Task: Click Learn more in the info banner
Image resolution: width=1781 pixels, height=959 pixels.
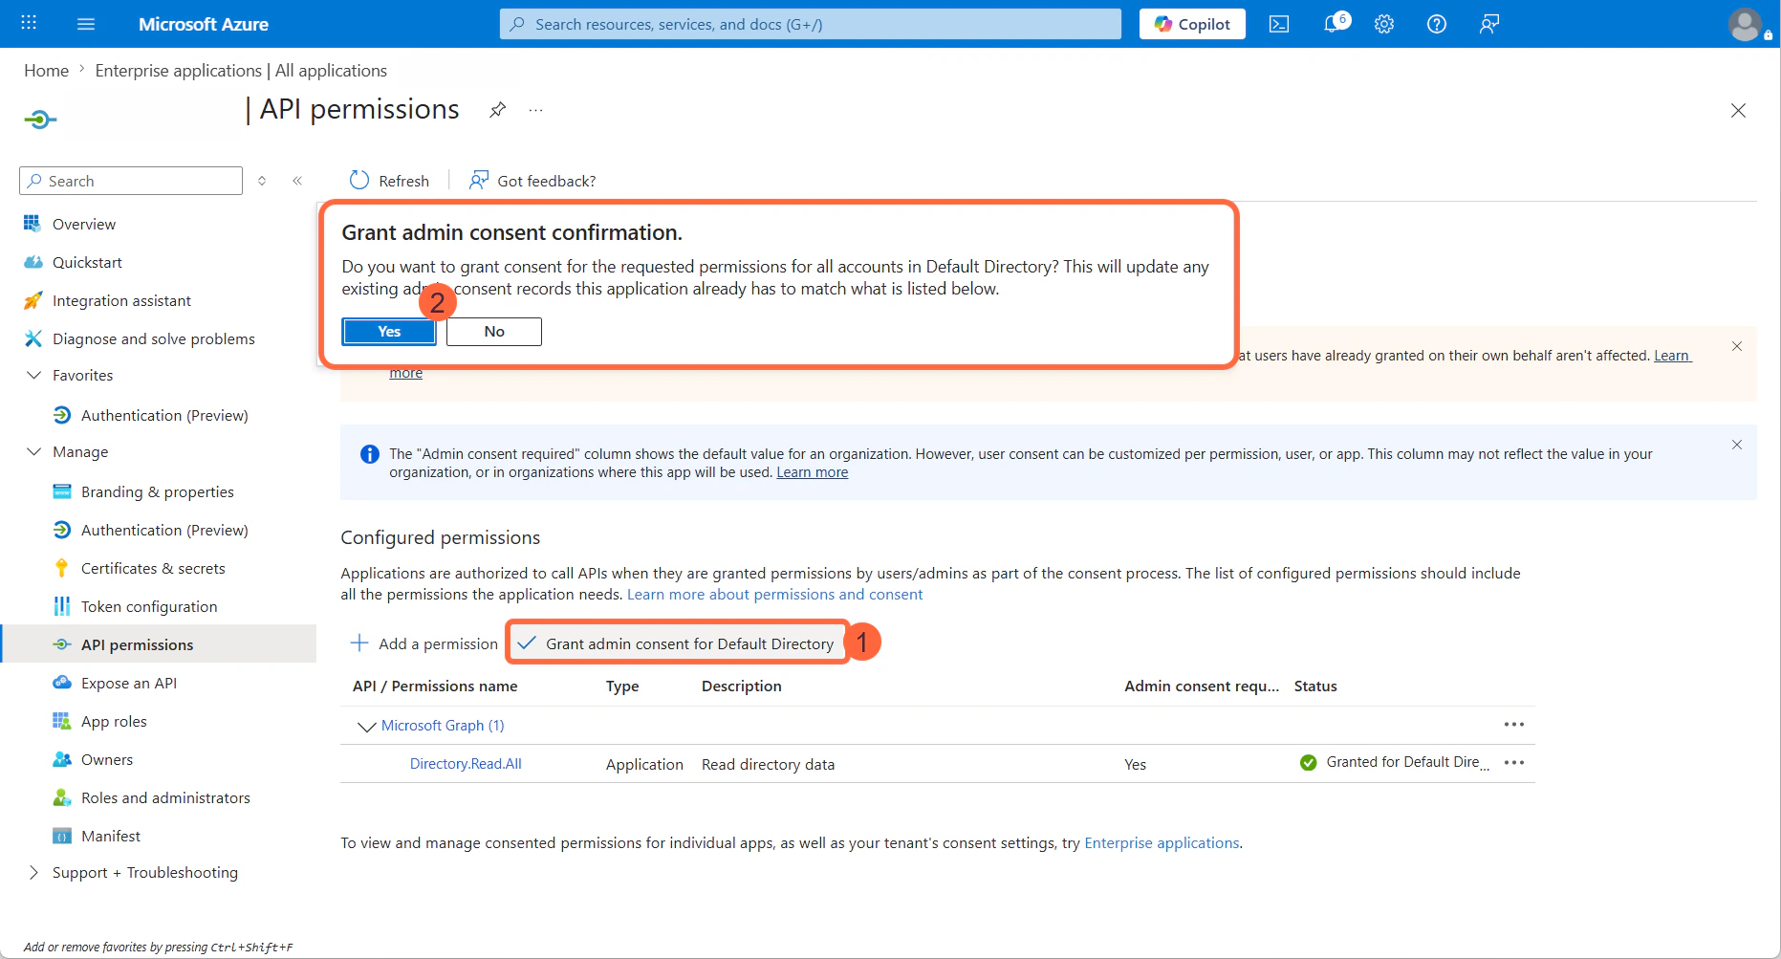Action: click(x=812, y=472)
